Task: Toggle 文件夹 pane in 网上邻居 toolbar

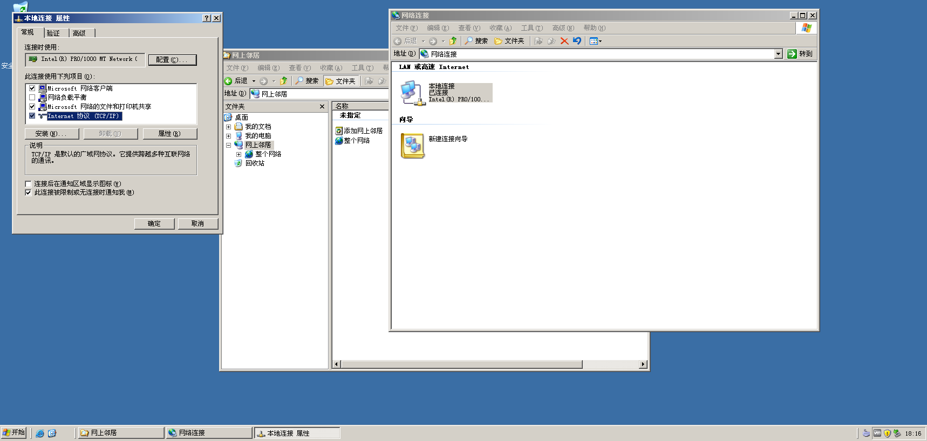Action: pos(341,81)
